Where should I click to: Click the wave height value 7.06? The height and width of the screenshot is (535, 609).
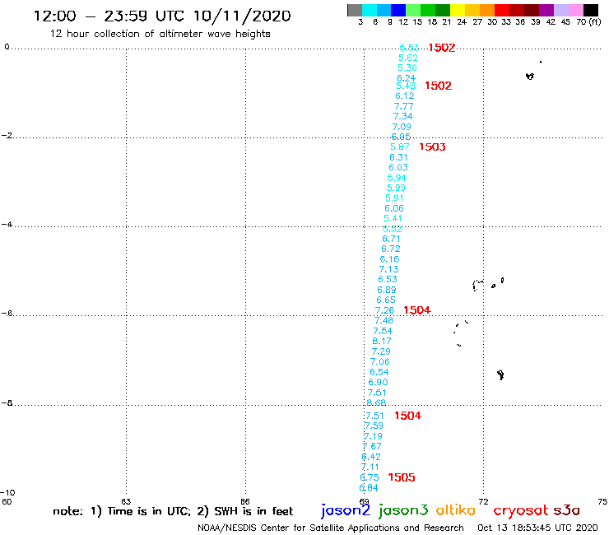tap(380, 361)
